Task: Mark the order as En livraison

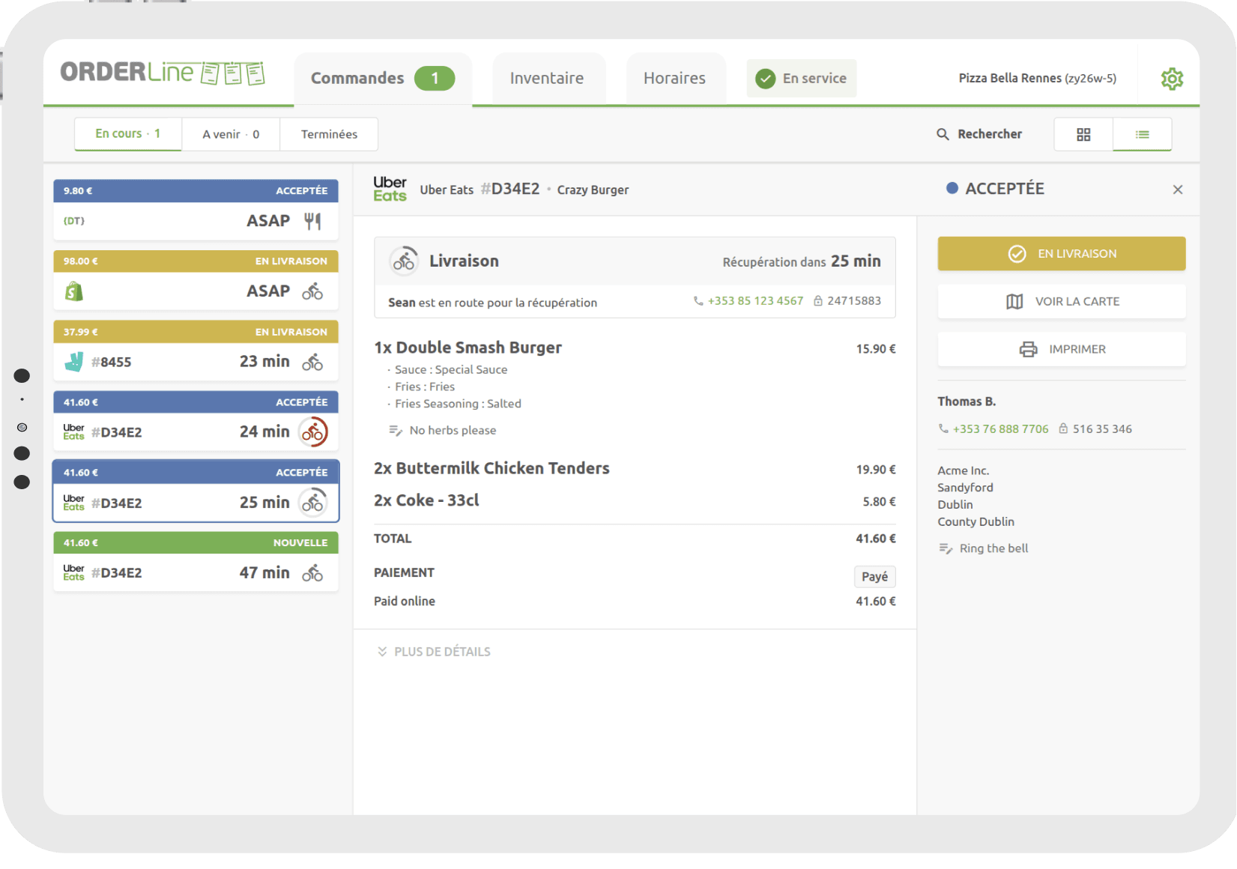Action: [1061, 253]
